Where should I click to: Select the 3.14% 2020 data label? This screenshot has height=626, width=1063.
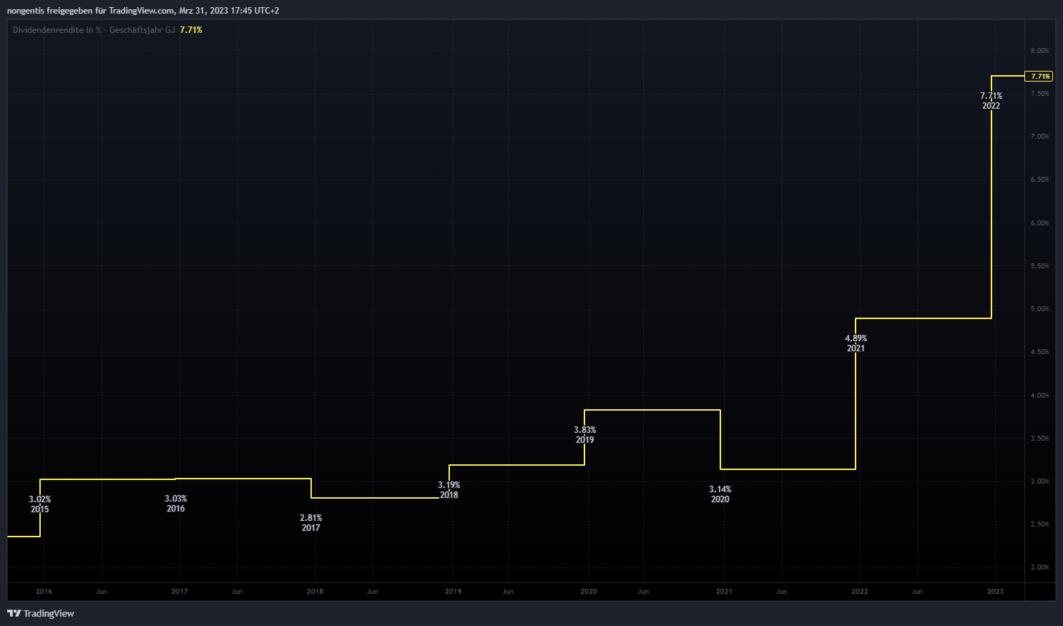click(x=720, y=494)
